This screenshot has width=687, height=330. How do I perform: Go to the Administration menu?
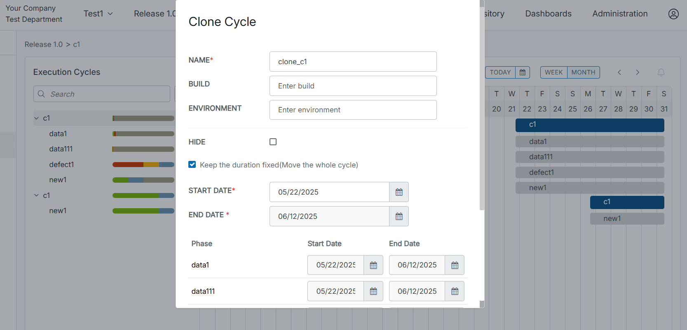tap(619, 14)
